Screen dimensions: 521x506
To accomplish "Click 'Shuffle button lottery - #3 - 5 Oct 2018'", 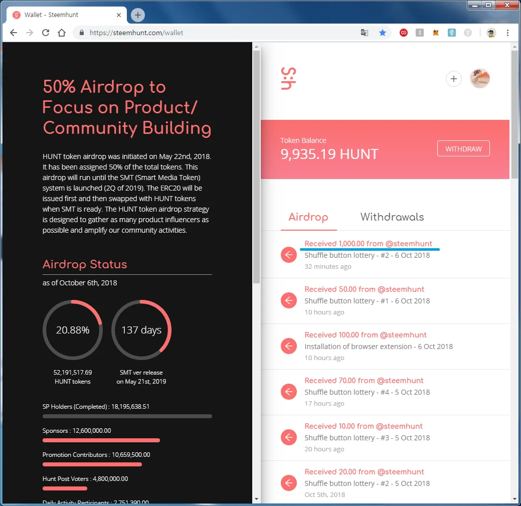I will (367, 438).
